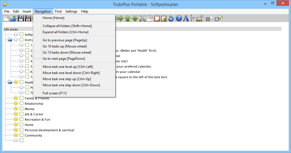Open the Find menu
Viewport: 291px width, 153px height.
coord(58,11)
